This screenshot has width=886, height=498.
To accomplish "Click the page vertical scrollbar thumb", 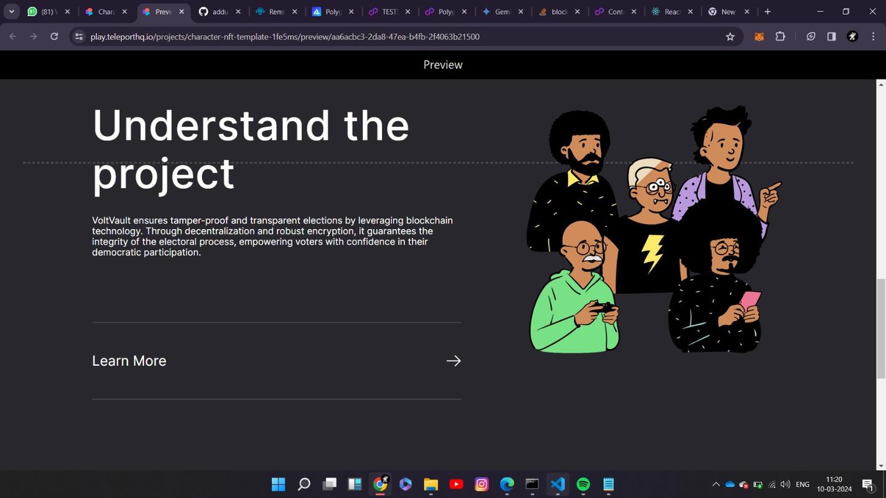I will (881, 329).
